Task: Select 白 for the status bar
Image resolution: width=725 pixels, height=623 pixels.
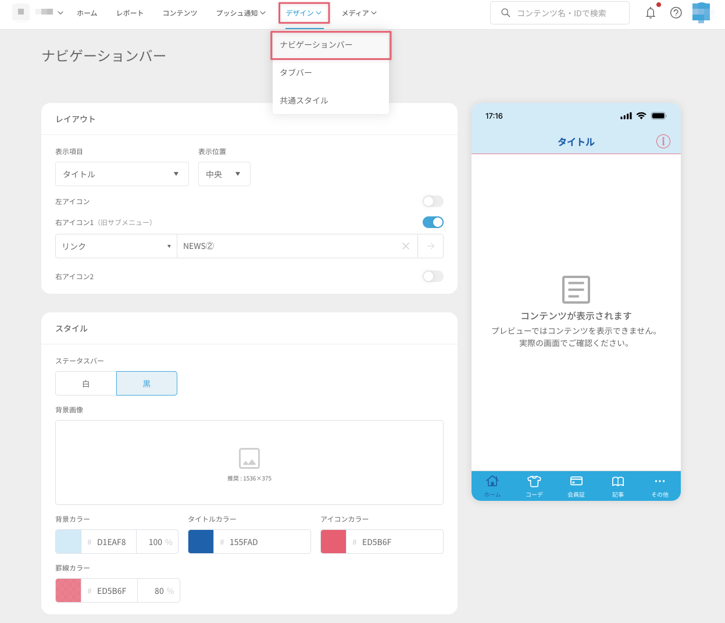Action: (86, 383)
